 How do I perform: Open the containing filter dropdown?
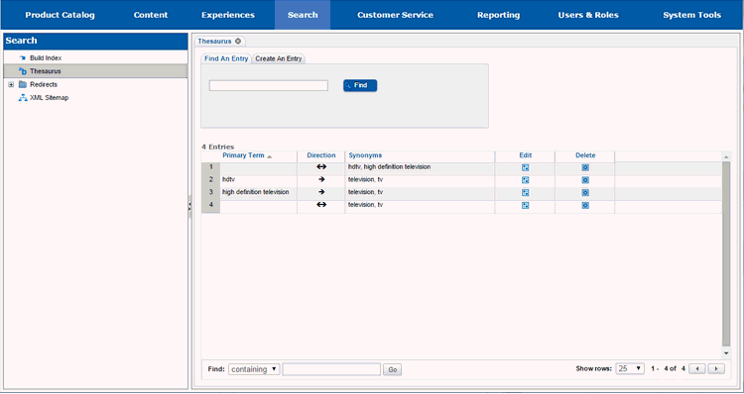point(254,369)
